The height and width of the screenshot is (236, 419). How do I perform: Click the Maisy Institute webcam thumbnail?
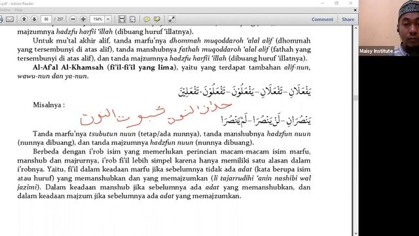click(389, 28)
